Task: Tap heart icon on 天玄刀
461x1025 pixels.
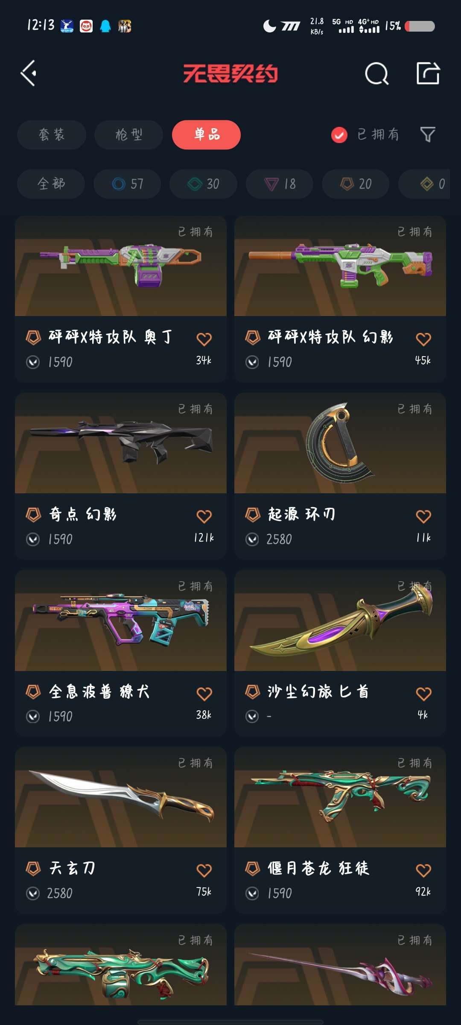Action: (x=204, y=870)
